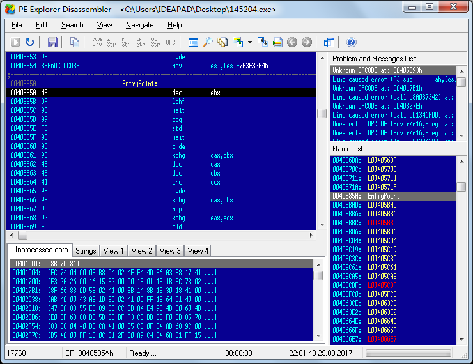This screenshot has width=473, height=364.
Task: Click the icon with green down arrow
Action: pos(238,42)
